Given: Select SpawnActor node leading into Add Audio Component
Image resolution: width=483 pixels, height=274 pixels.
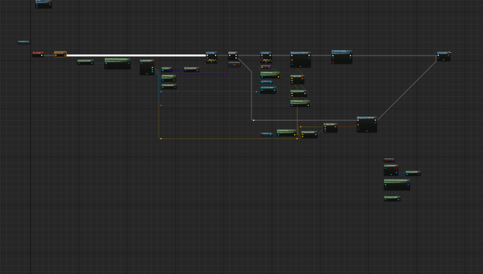Looking at the screenshot, I should coord(300,60).
